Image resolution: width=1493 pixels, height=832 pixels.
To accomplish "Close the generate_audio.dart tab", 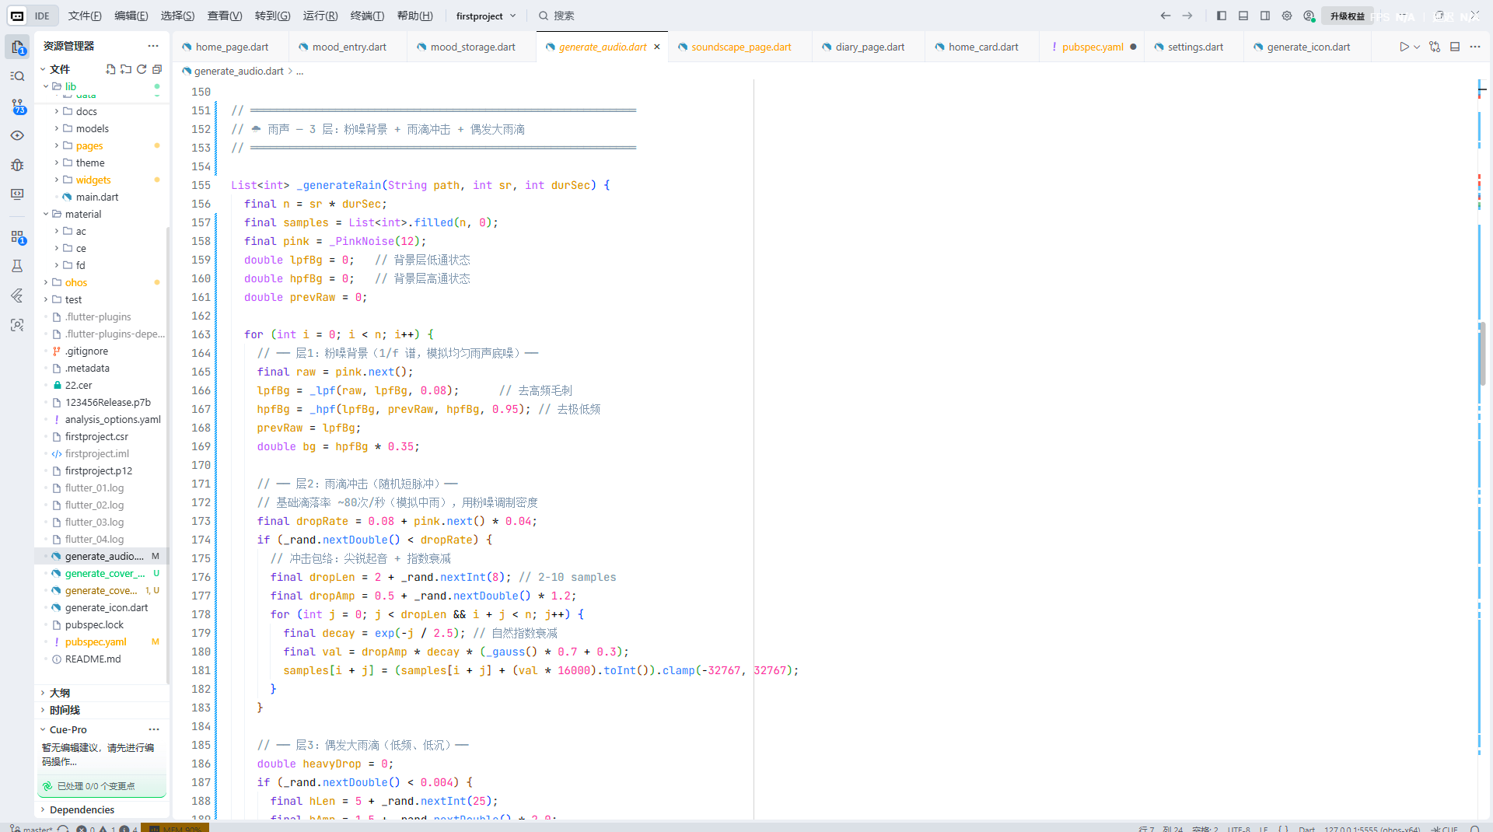I will point(657,47).
